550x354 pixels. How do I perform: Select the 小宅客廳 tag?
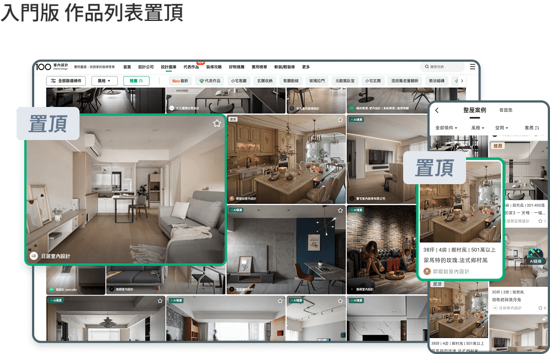(239, 81)
